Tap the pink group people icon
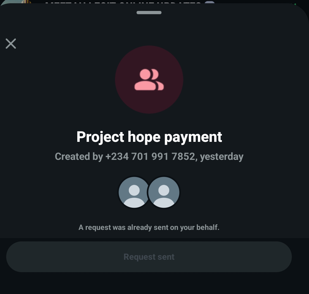Screen dimensions: 309x294 [149, 79]
